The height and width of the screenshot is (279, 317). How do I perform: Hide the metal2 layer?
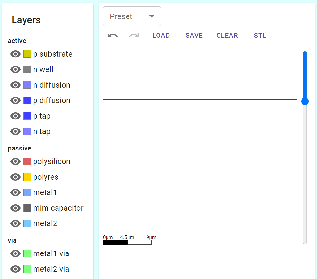click(15, 223)
